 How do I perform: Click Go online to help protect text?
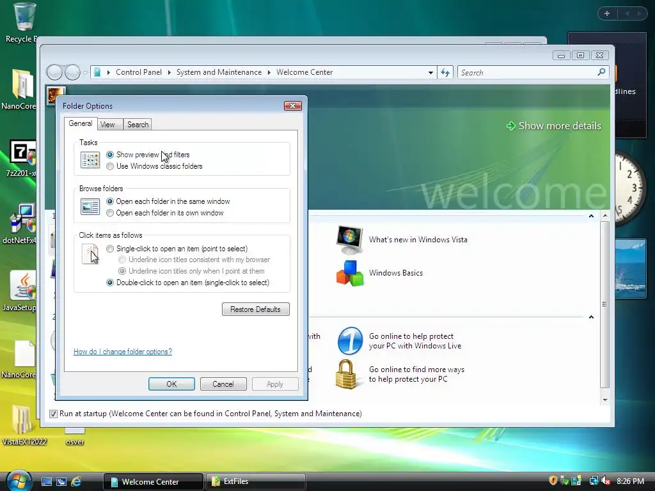(414, 341)
